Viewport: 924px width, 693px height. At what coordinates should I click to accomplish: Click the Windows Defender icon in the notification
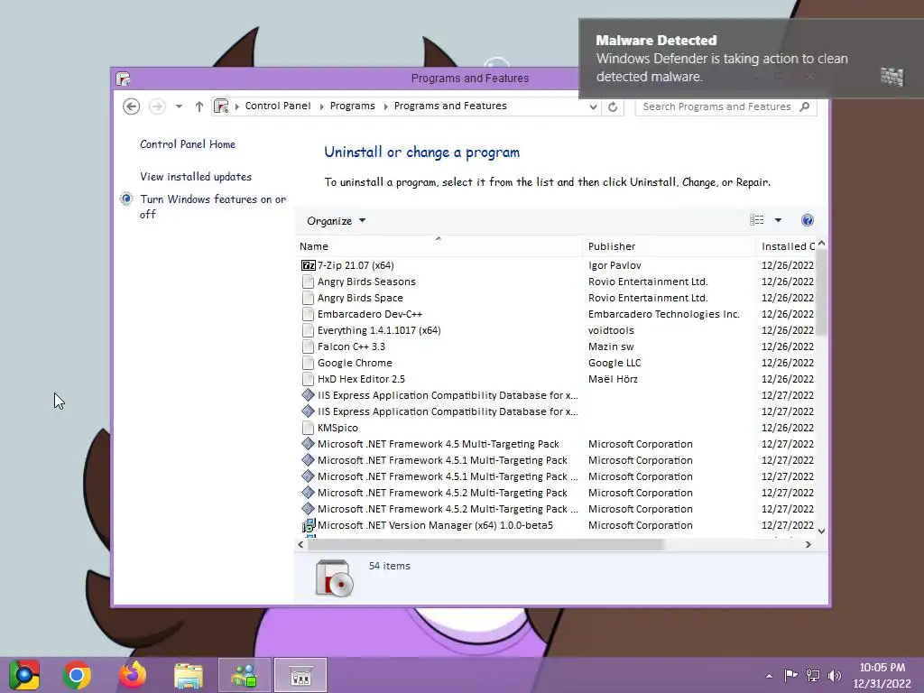pos(892,77)
